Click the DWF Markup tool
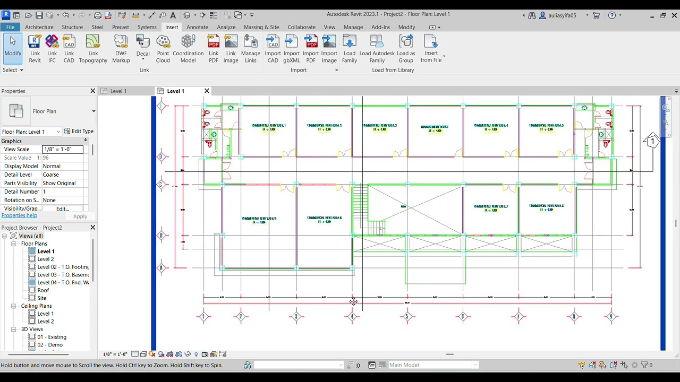Screen dimensions: 680x382 click(121, 49)
